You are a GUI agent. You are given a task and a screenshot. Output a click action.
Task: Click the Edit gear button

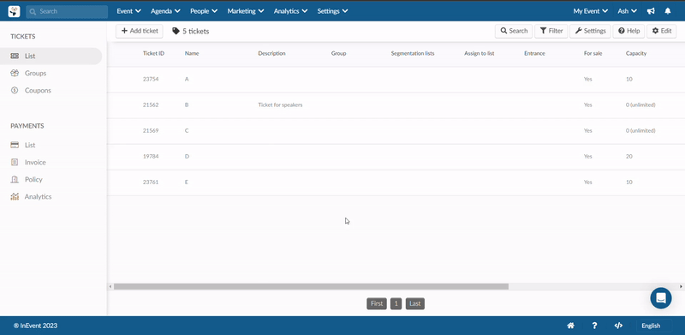pos(661,31)
